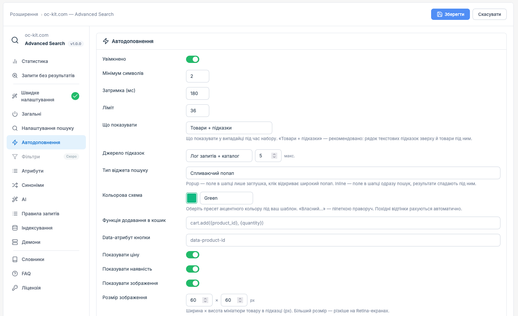Click the magic wand icon for Швидке налаштування

pyautogui.click(x=15, y=96)
